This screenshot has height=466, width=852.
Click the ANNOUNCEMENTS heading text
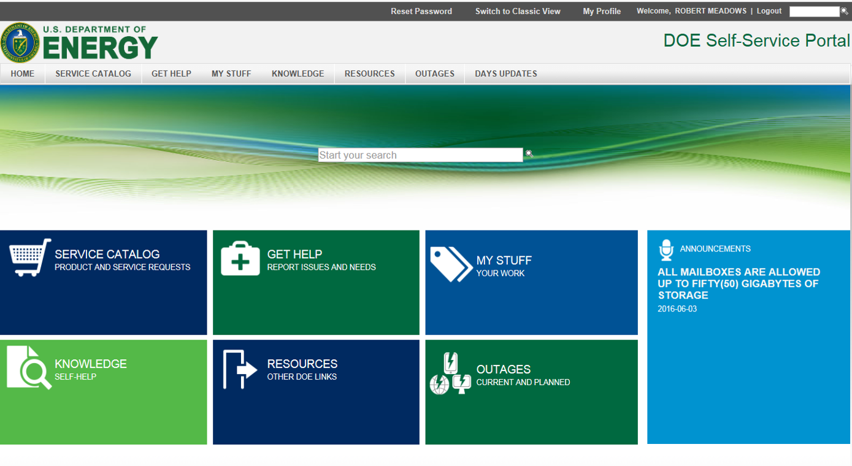pyautogui.click(x=715, y=249)
